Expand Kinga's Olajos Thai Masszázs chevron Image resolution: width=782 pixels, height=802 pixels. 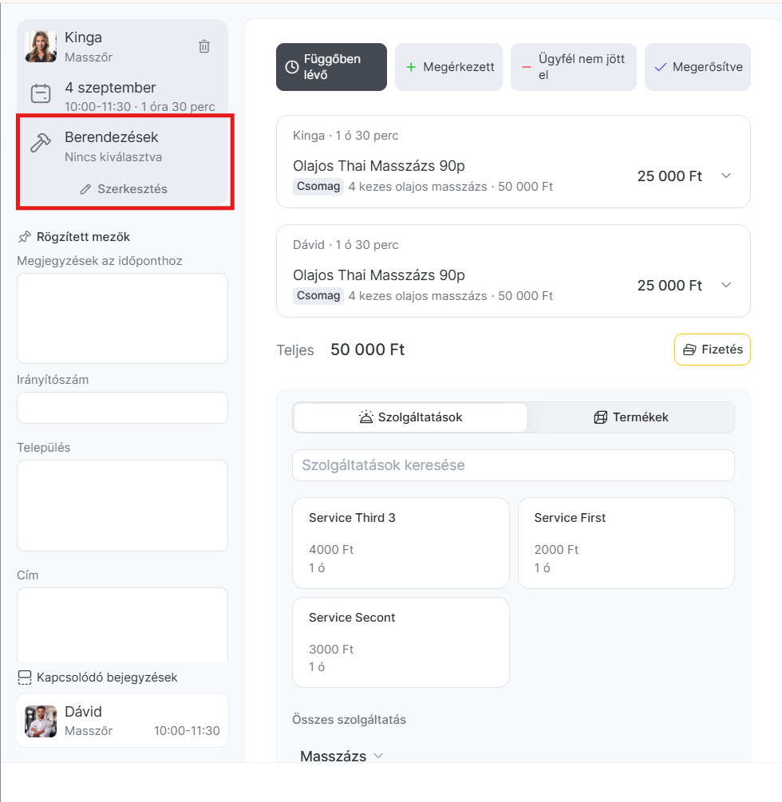click(725, 176)
